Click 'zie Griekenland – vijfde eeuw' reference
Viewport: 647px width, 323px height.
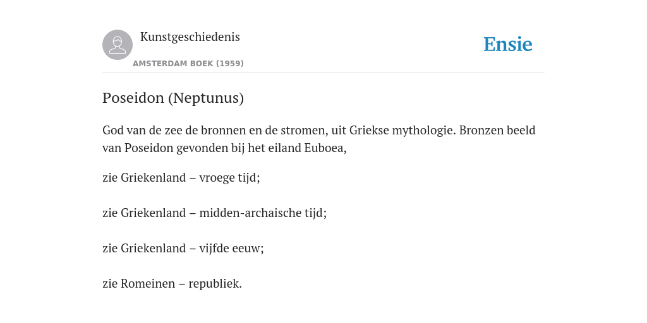(x=183, y=249)
